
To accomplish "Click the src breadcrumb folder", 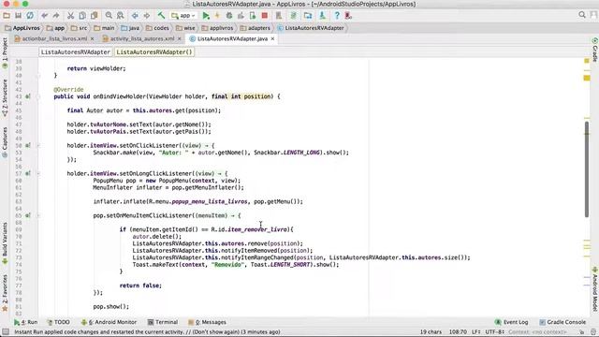I will [x=79, y=28].
